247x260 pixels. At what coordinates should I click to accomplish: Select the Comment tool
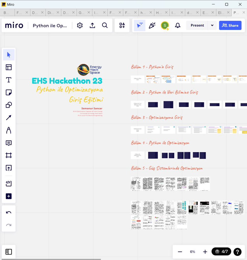9,143
